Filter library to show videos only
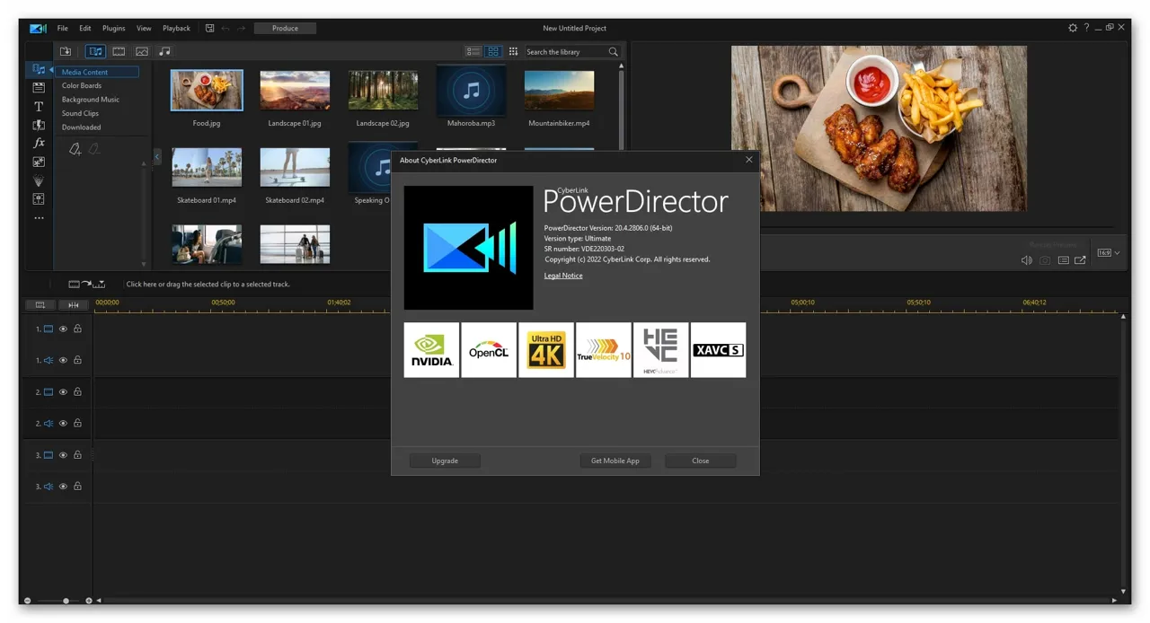1150x623 pixels. [119, 51]
